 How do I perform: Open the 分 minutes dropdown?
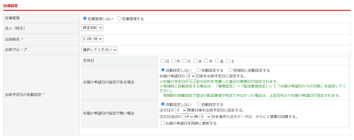(205, 117)
